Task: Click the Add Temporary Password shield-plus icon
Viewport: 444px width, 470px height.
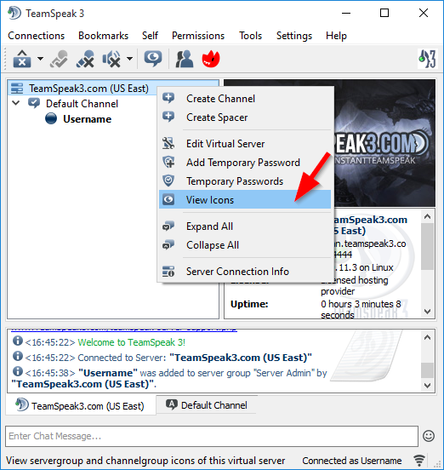Action: (x=168, y=162)
